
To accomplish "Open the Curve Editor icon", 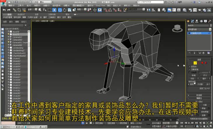I will pyautogui.click(x=174, y=10).
